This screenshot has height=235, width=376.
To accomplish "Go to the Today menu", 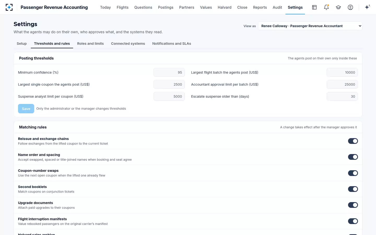I will click(105, 7).
